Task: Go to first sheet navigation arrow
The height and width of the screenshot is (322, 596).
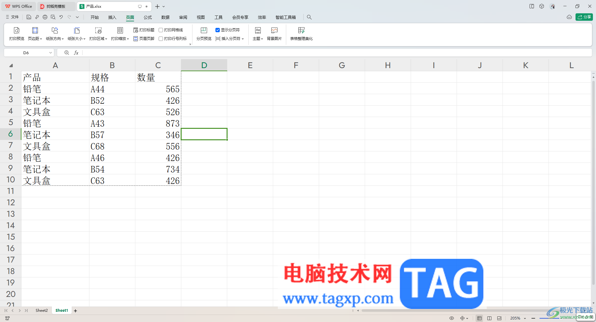Action: point(6,311)
